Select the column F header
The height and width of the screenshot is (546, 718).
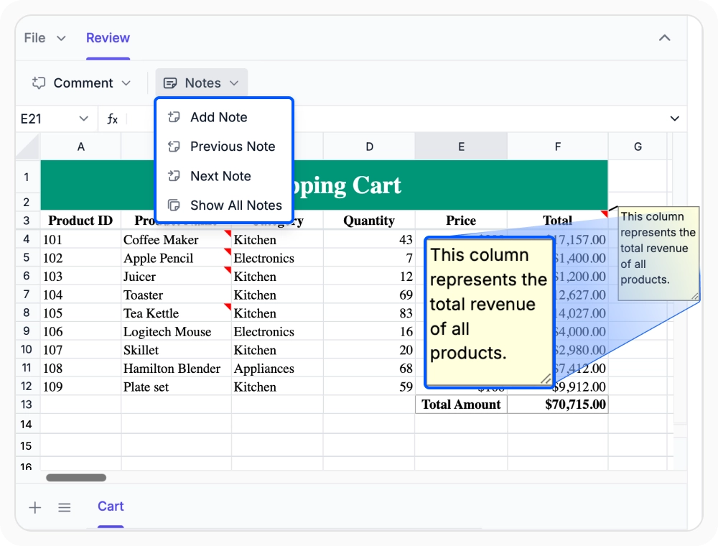(x=558, y=147)
